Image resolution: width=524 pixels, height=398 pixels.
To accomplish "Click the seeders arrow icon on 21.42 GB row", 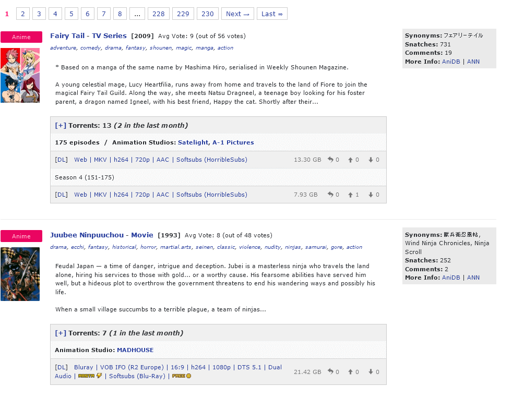I will coord(350,372).
